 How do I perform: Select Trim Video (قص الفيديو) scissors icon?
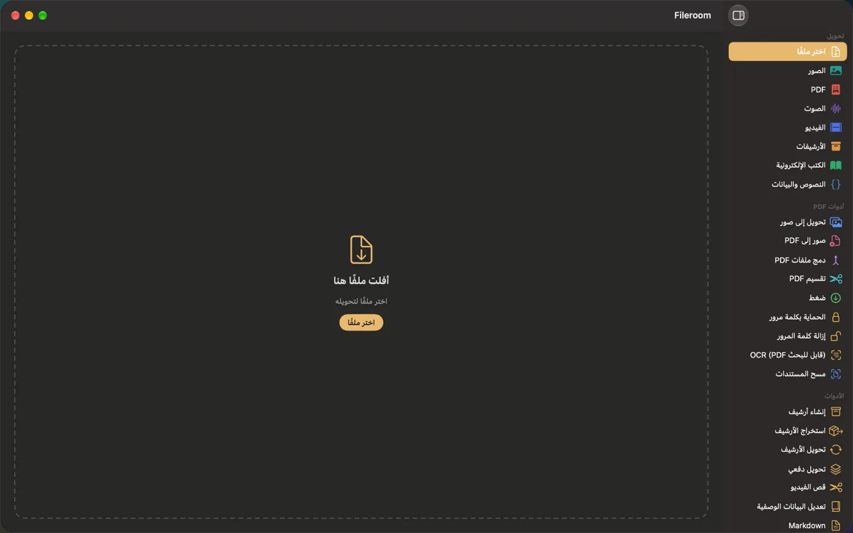click(x=836, y=487)
